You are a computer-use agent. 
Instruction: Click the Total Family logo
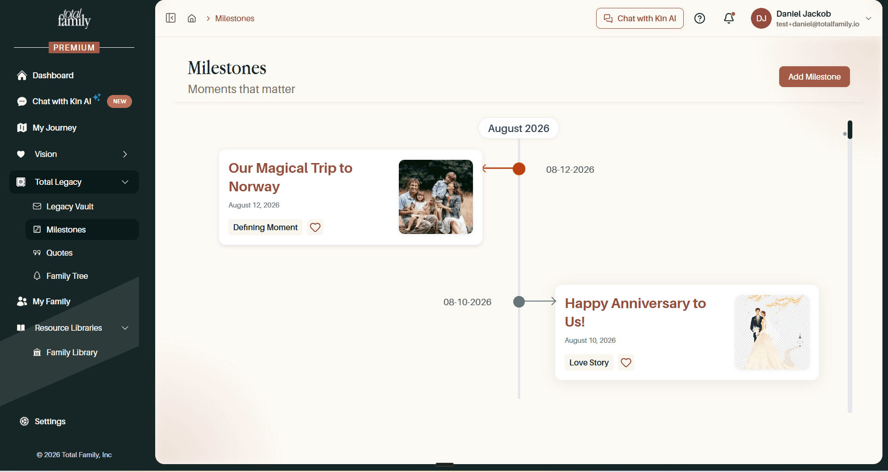coord(74,18)
